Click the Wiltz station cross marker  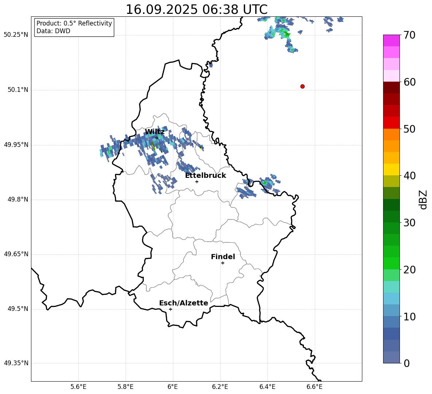[x=157, y=138]
